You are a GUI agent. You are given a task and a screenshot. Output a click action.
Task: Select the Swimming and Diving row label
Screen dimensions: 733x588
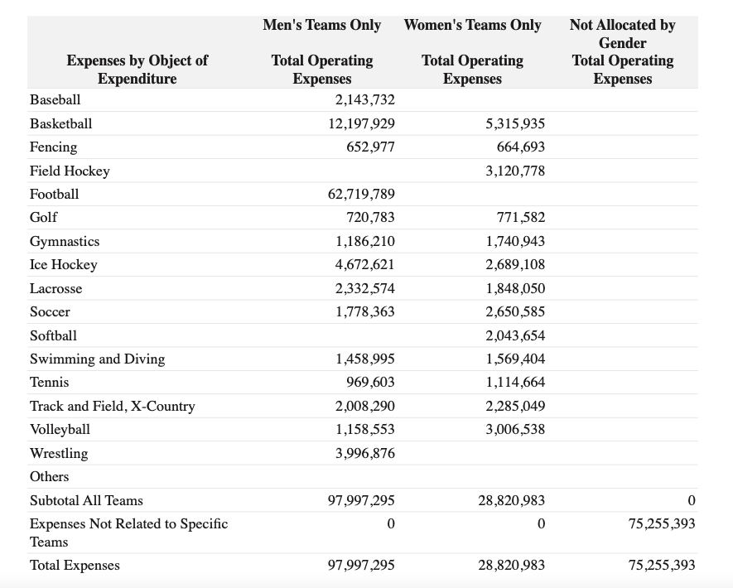coord(97,359)
